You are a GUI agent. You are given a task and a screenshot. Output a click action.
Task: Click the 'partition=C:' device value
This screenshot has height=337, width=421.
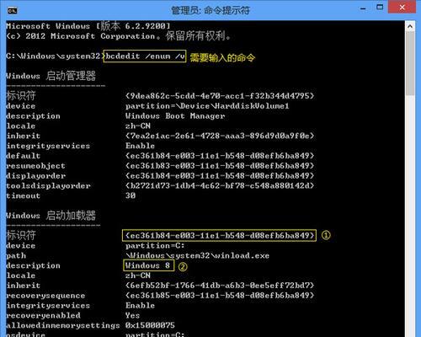(x=155, y=246)
